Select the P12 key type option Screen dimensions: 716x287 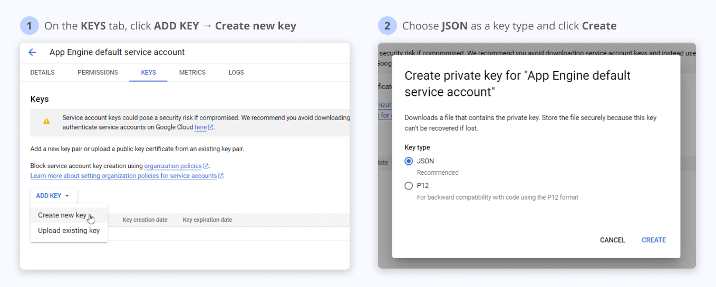click(409, 186)
